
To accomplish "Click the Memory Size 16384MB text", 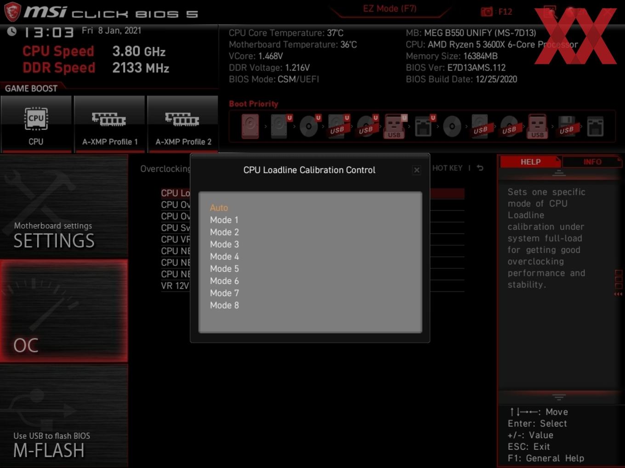I will (x=452, y=56).
